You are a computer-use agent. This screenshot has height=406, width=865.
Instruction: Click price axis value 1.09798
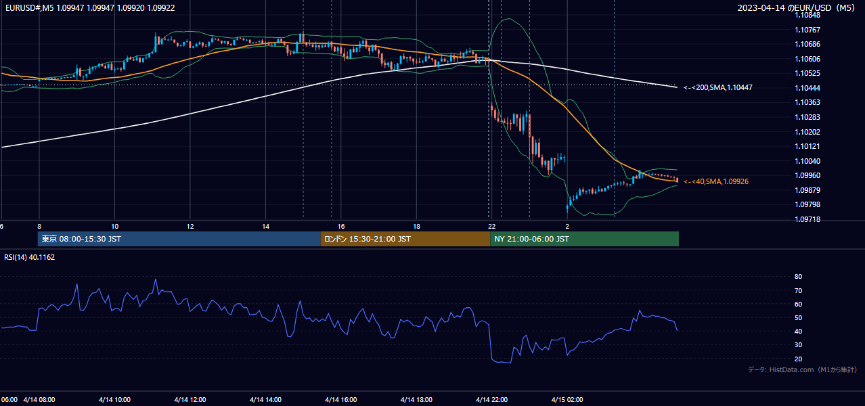point(807,204)
